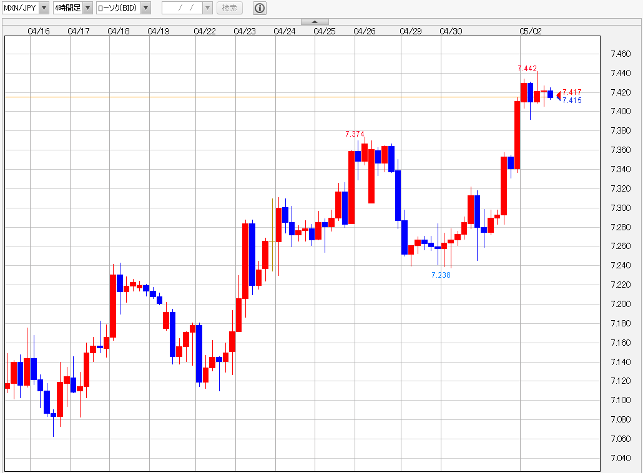Image resolution: width=643 pixels, height=473 pixels.
Task: Open the date picker dropdown arrow
Action: click(207, 8)
